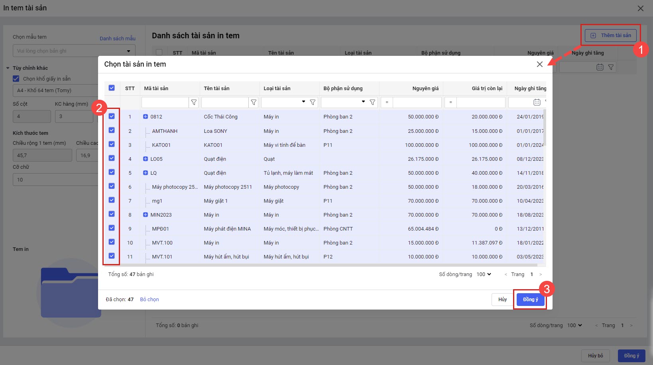The width and height of the screenshot is (653, 365).
Task: Click filter icon in Tên tài sản column
Action: [254, 103]
